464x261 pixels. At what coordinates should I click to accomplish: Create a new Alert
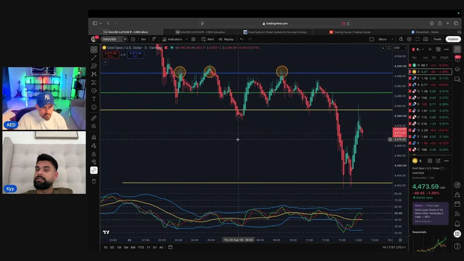[x=208, y=39]
